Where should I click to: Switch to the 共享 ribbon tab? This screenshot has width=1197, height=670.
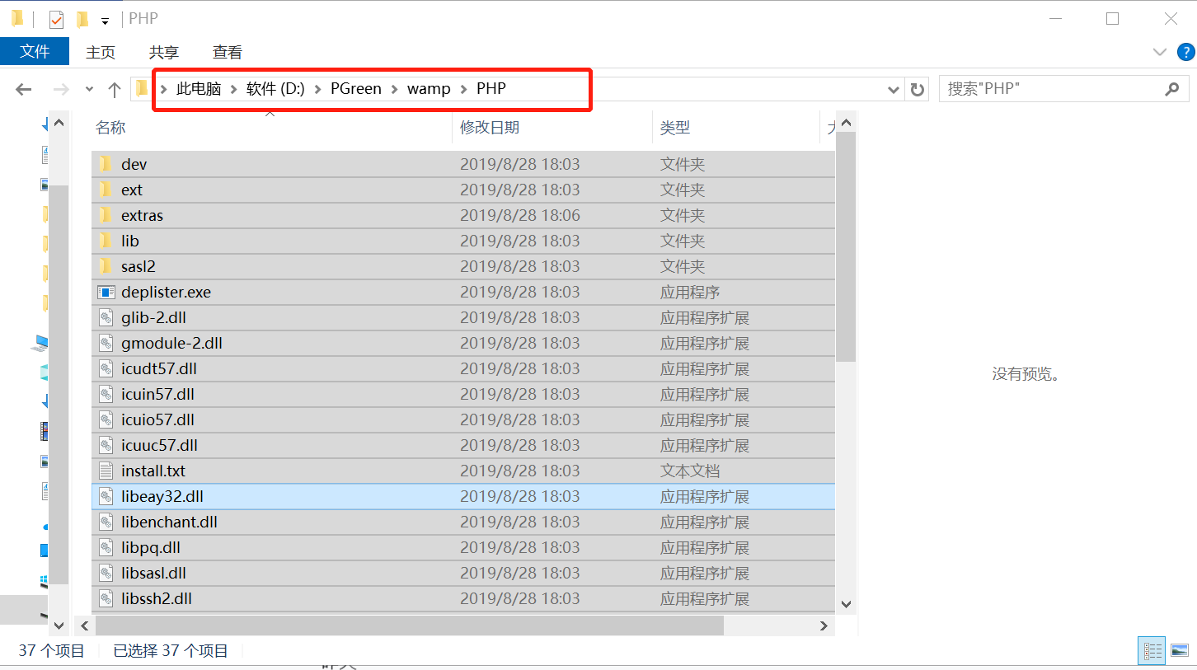click(x=163, y=52)
